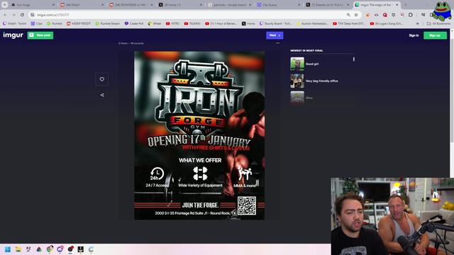Viewport: 454px width, 255px height.
Task: Open the THX Deep Note bookmark
Action: click(x=349, y=23)
